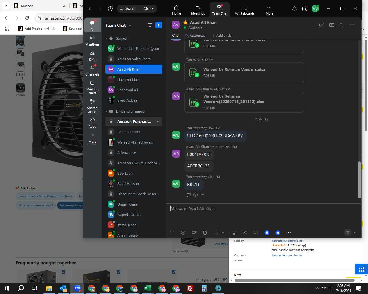Record audio message microphone icon
This screenshot has height=294, width=368.
click(234, 233)
